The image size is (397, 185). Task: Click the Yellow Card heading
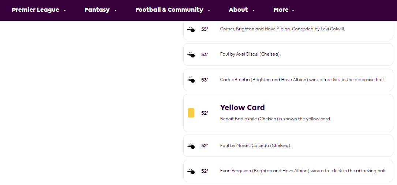pyautogui.click(x=242, y=107)
